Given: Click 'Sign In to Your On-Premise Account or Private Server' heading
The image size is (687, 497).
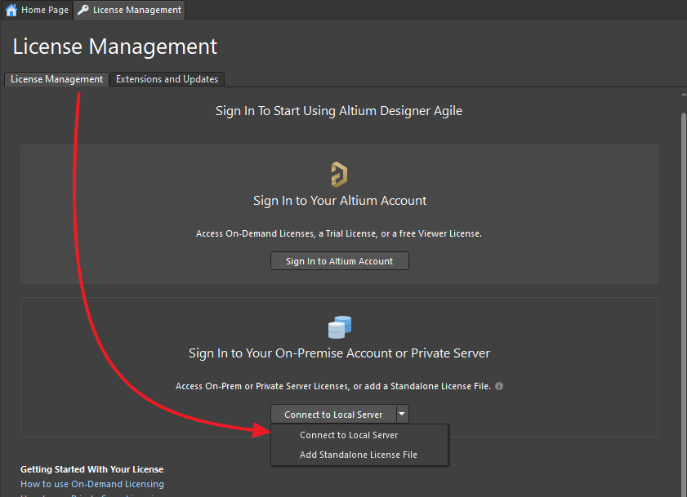Looking at the screenshot, I should pyautogui.click(x=339, y=353).
